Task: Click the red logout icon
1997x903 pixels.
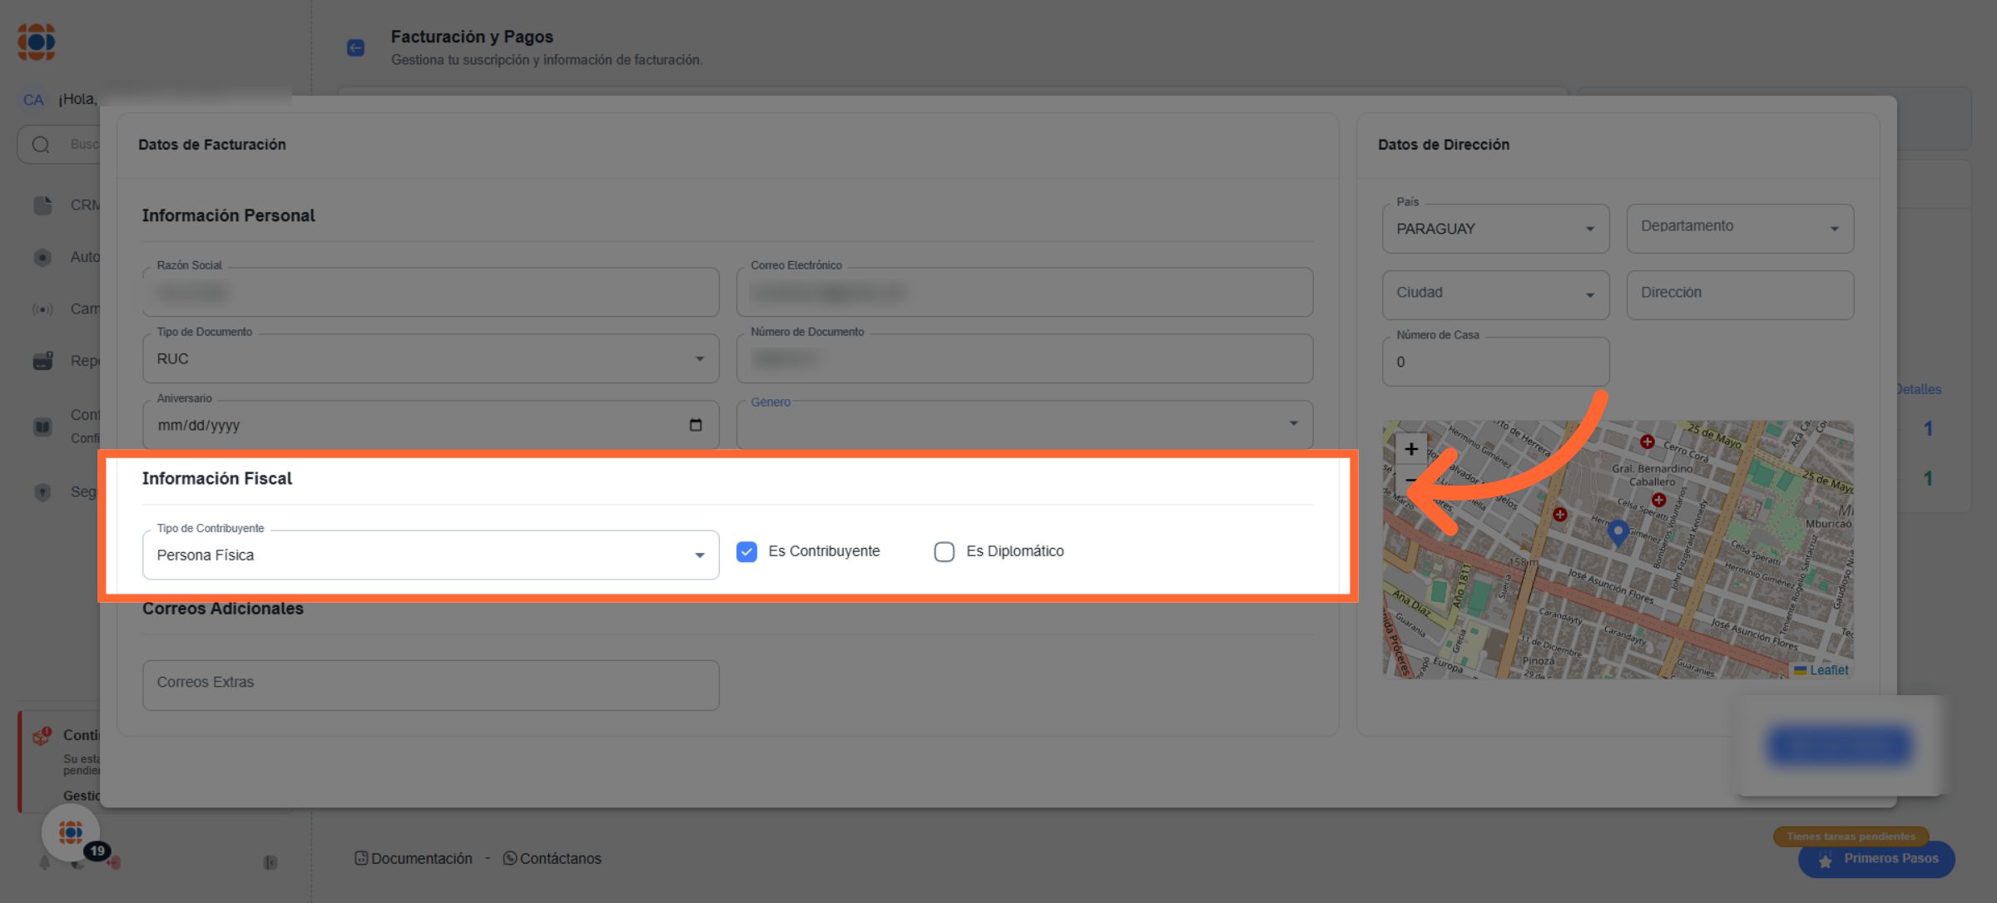Action: 114,863
